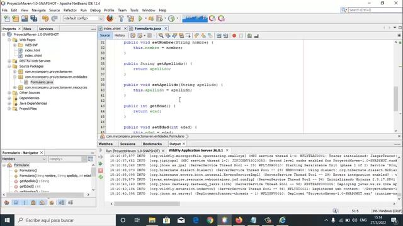Click the Windows Start button

[7, 220]
